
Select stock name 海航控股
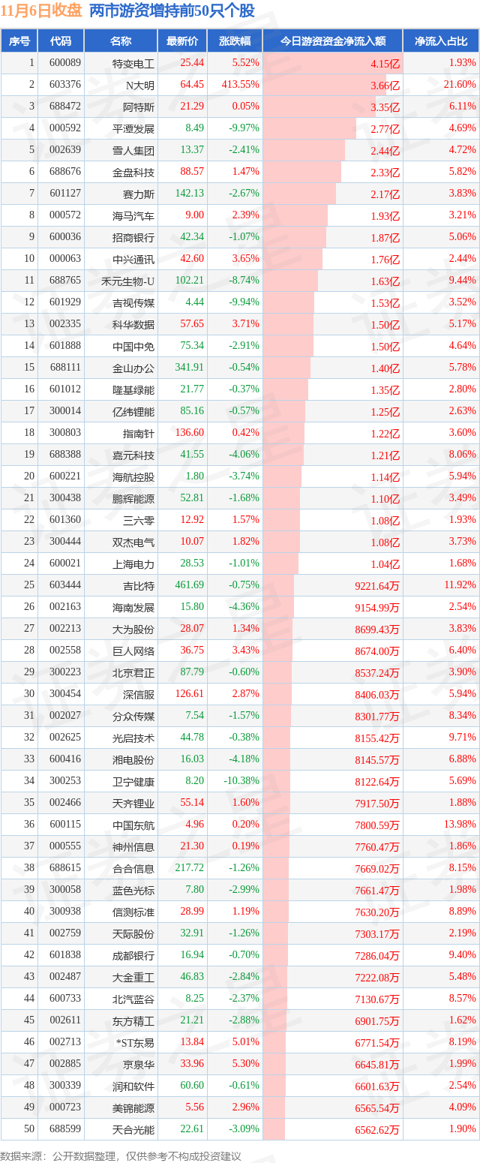coord(133,477)
